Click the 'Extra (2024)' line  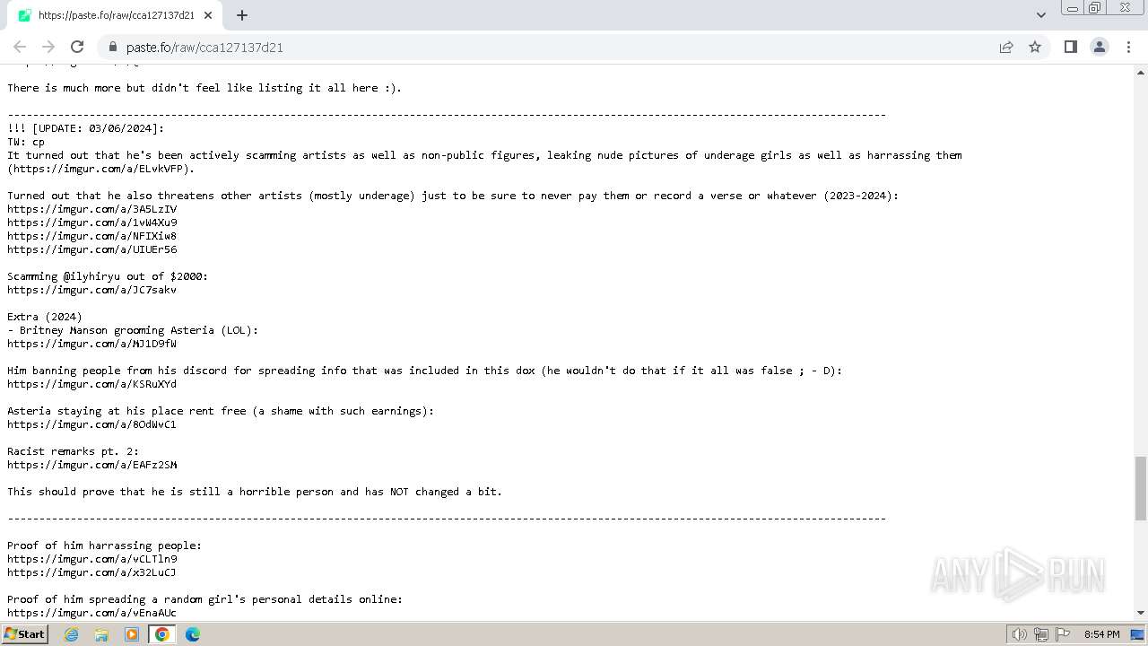[x=45, y=317]
